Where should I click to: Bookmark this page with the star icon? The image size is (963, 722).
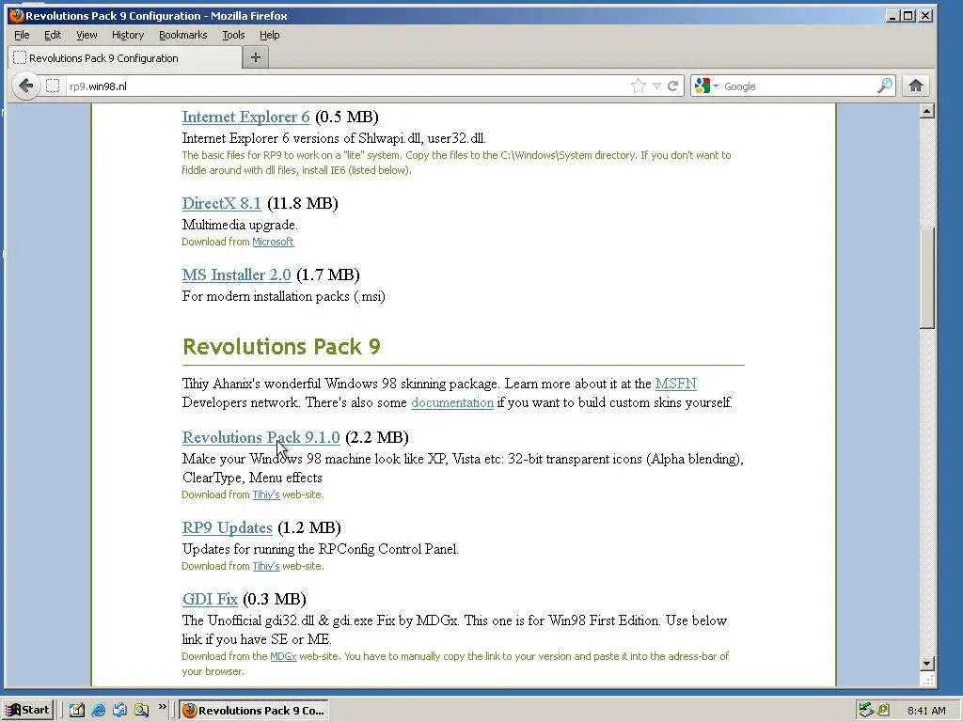pyautogui.click(x=639, y=86)
